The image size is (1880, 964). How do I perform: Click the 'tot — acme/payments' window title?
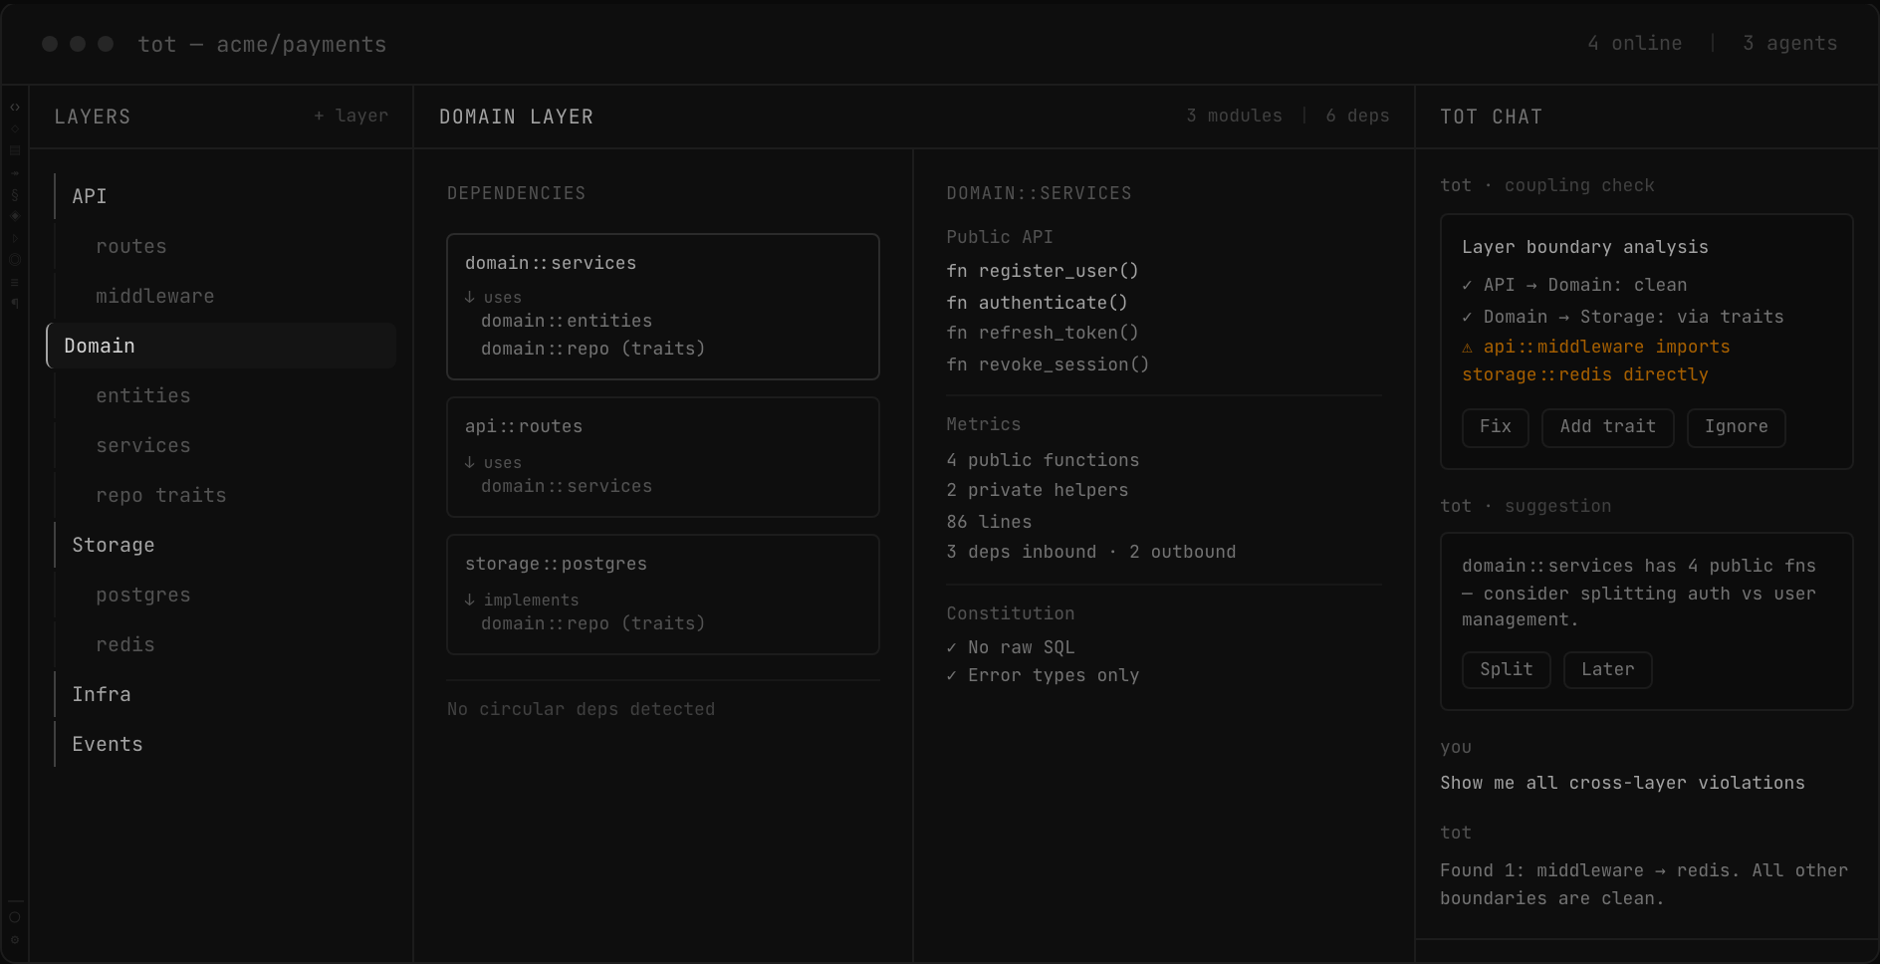point(263,45)
